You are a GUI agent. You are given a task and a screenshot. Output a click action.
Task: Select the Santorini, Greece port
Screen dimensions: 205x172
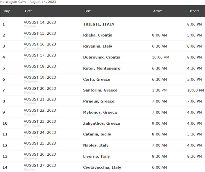[x=100, y=90]
